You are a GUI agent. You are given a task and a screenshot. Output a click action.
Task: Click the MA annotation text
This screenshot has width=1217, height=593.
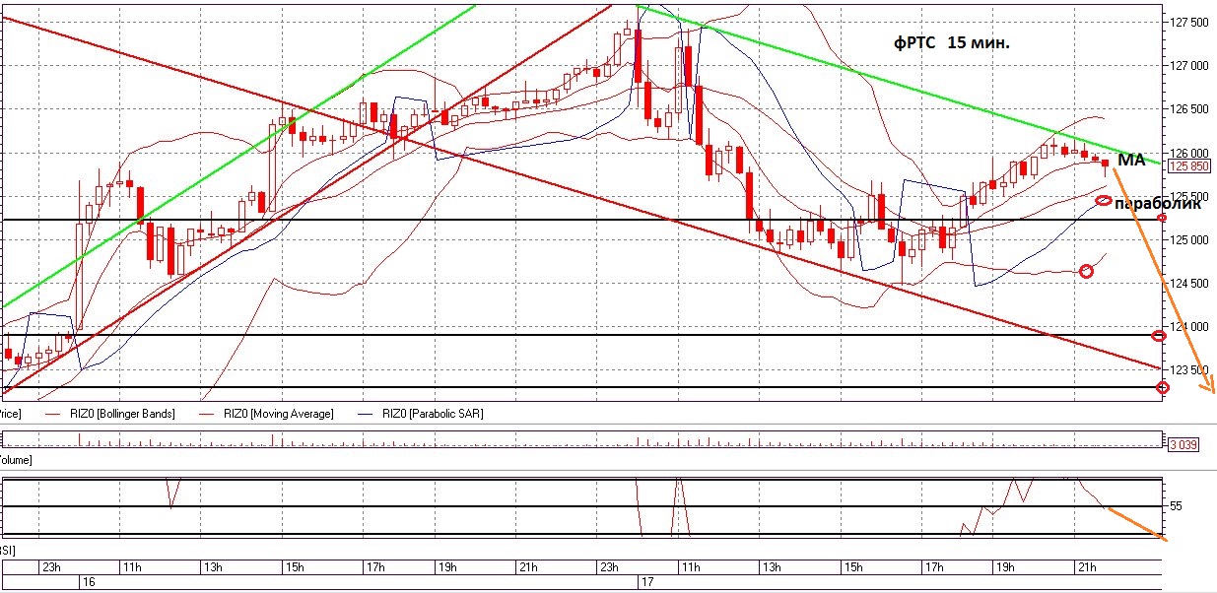tap(1131, 160)
